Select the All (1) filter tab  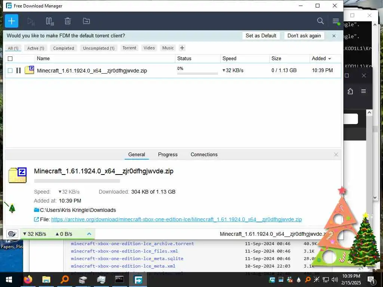pyautogui.click(x=13, y=48)
